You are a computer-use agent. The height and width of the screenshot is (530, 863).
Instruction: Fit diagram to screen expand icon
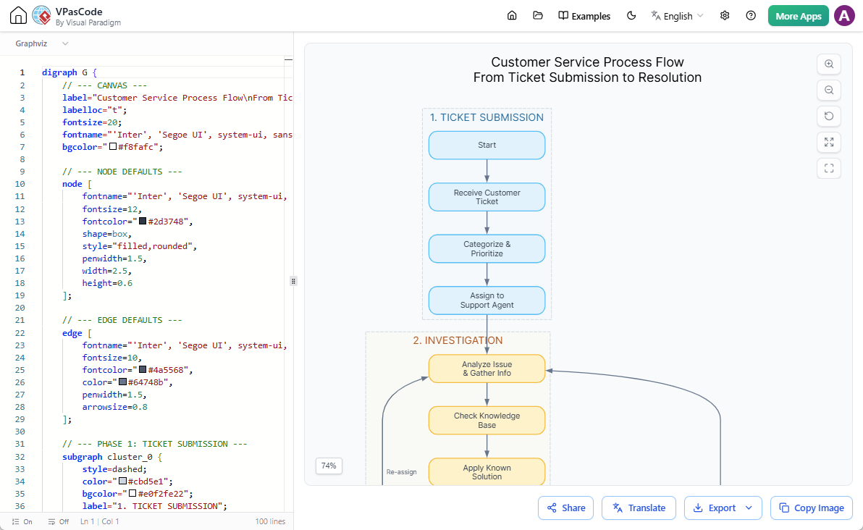[829, 142]
